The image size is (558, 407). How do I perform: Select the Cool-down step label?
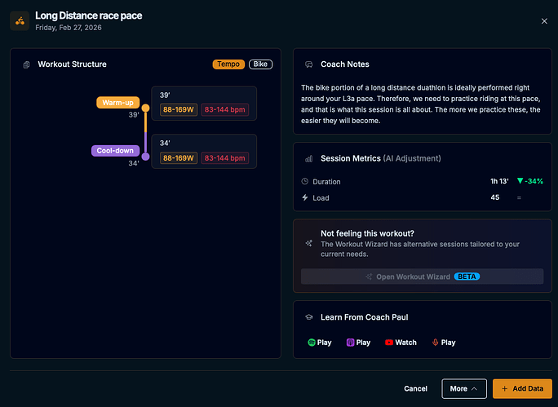pyautogui.click(x=116, y=151)
